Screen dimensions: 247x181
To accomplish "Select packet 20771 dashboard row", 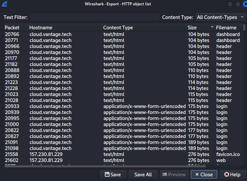I will click(x=123, y=40).
